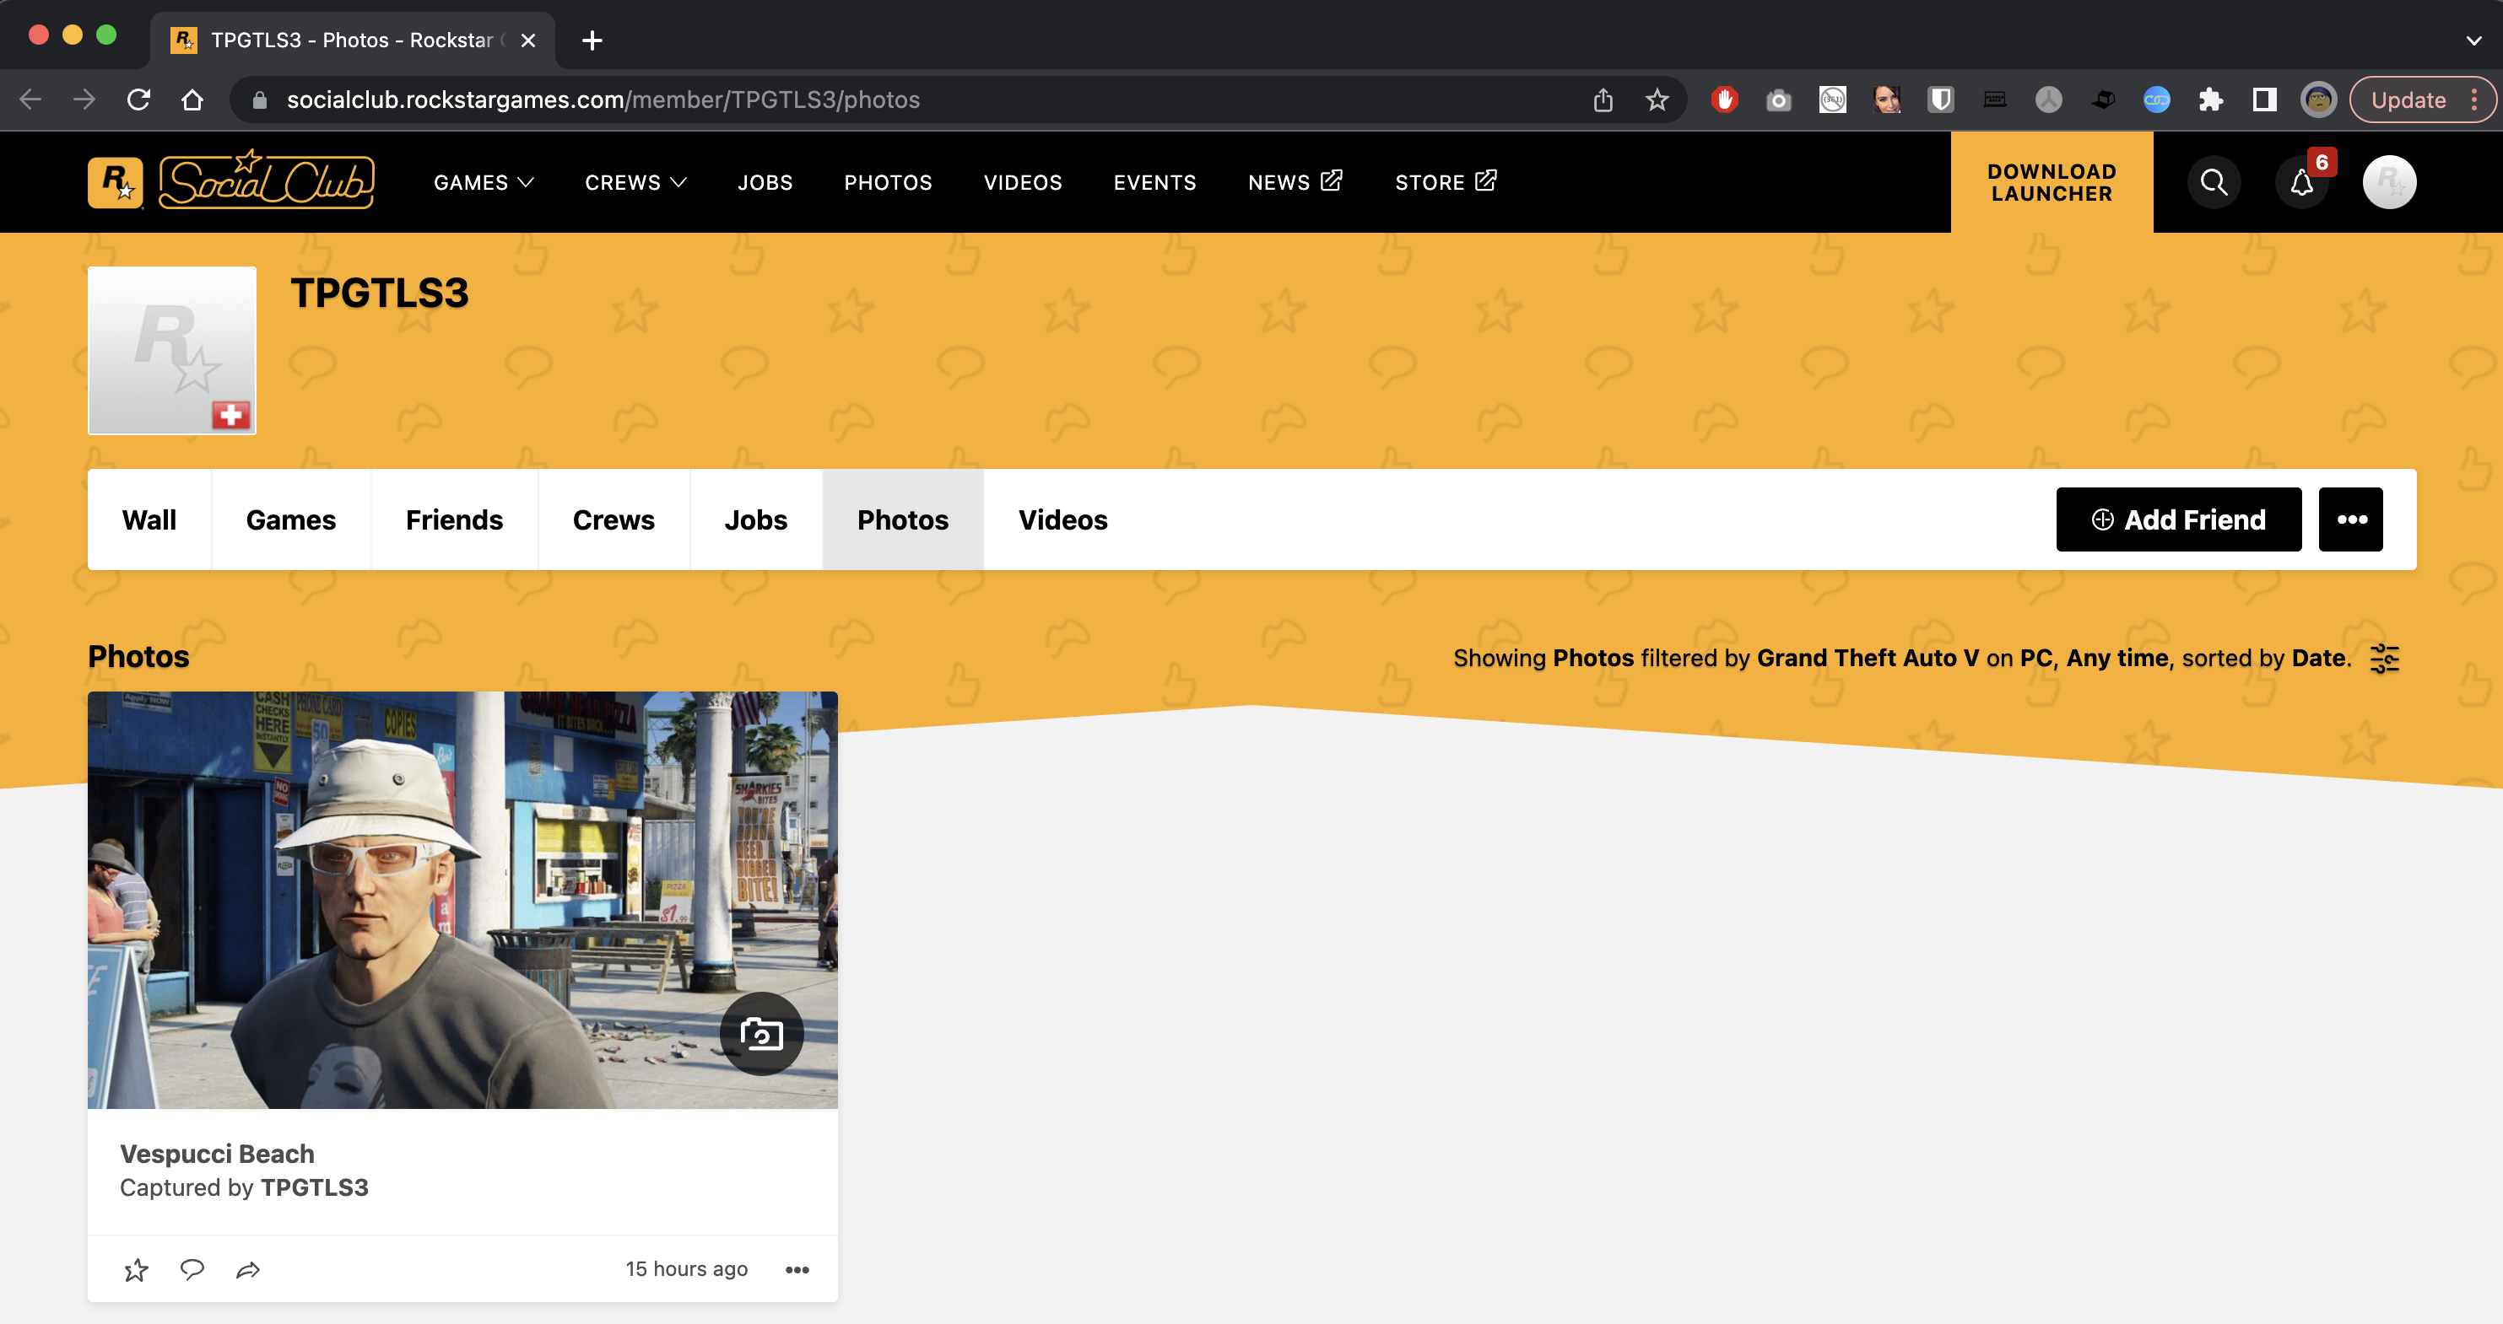2503x1324 pixels.
Task: Open the Social Club home logo
Action: coord(266,180)
